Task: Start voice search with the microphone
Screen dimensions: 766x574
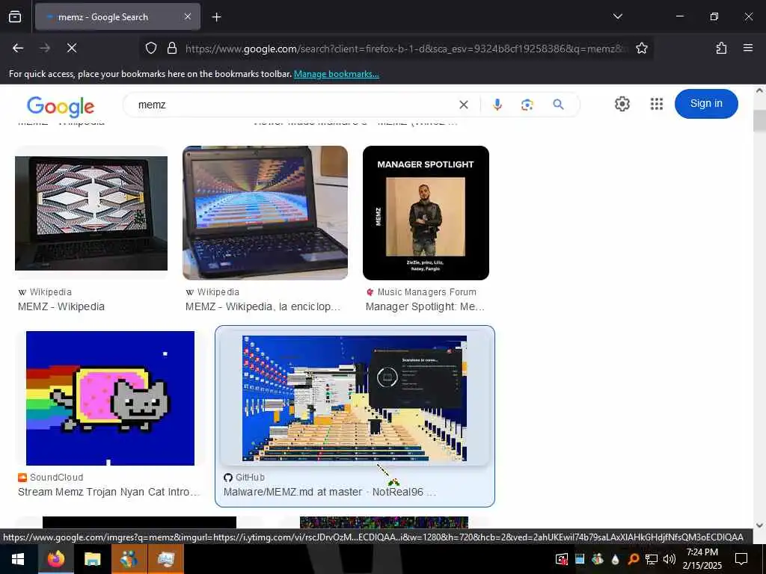Action: point(497,105)
